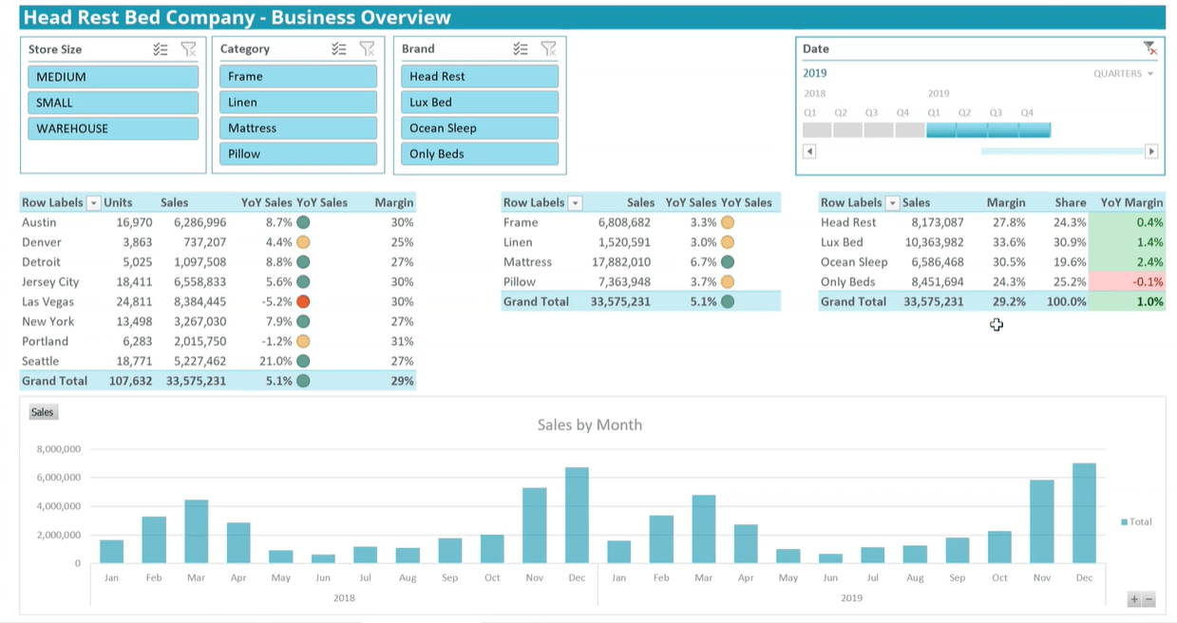Clear filter on Category slicer
Image resolution: width=1177 pixels, height=623 pixels.
(367, 49)
